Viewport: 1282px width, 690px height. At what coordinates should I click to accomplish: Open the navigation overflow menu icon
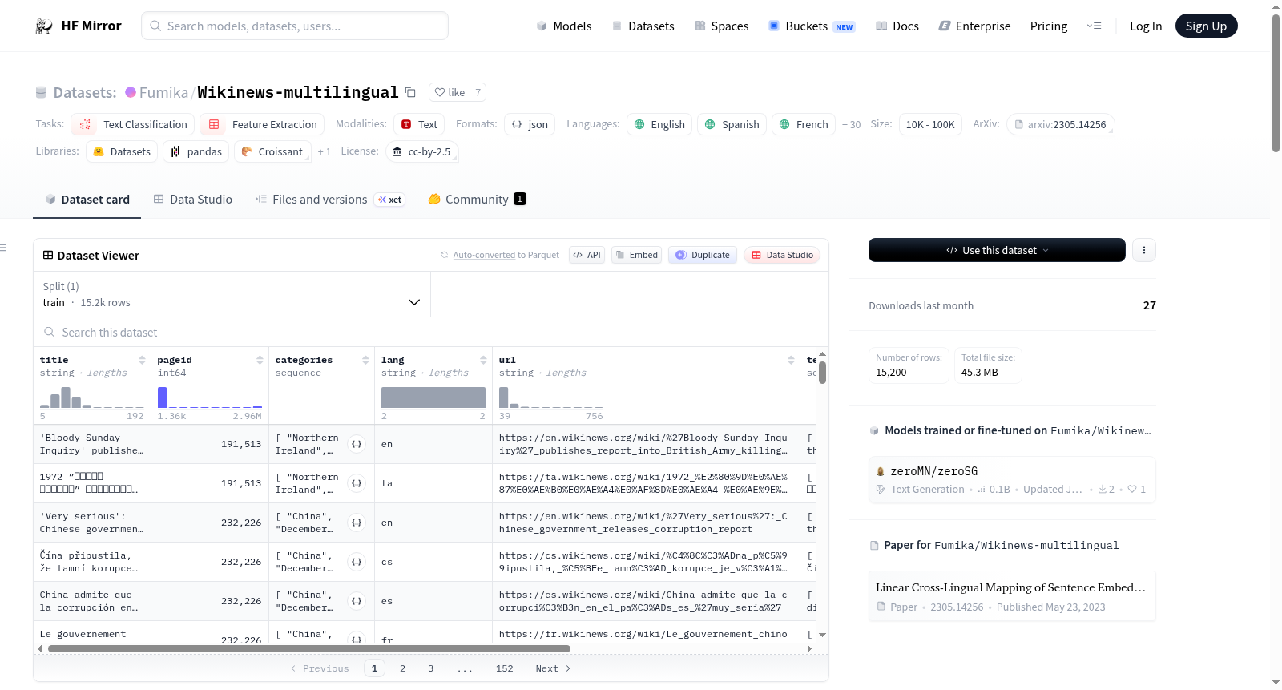click(1094, 26)
